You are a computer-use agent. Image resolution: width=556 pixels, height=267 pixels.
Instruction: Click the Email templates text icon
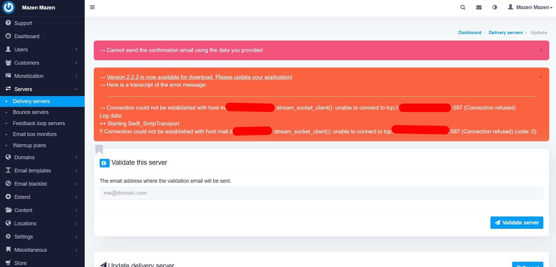[8, 170]
